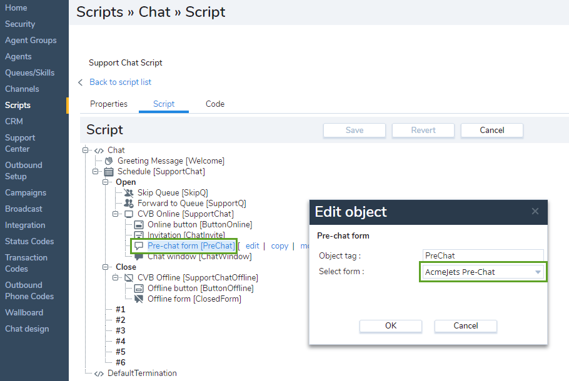Collapse the Open branch

[105, 182]
